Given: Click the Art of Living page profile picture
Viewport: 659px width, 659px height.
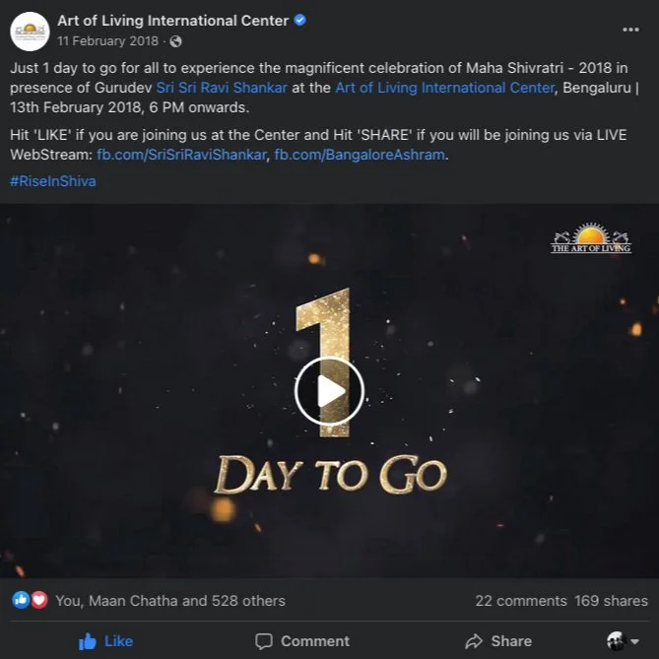Looking at the screenshot, I should tap(30, 32).
